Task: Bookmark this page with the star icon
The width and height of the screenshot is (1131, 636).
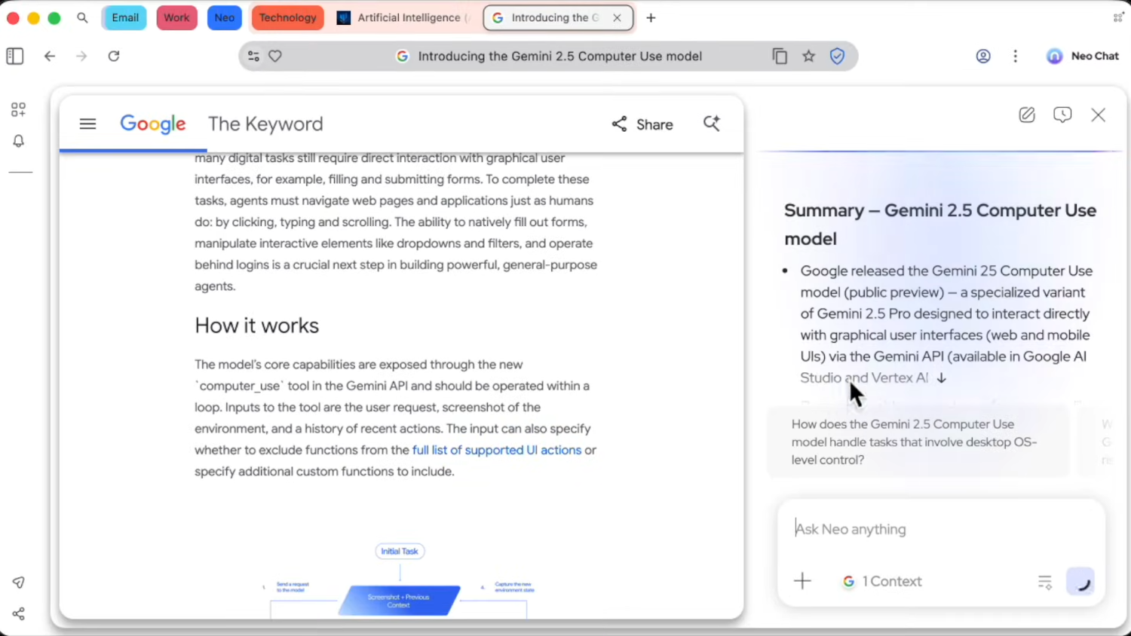Action: pyautogui.click(x=808, y=56)
